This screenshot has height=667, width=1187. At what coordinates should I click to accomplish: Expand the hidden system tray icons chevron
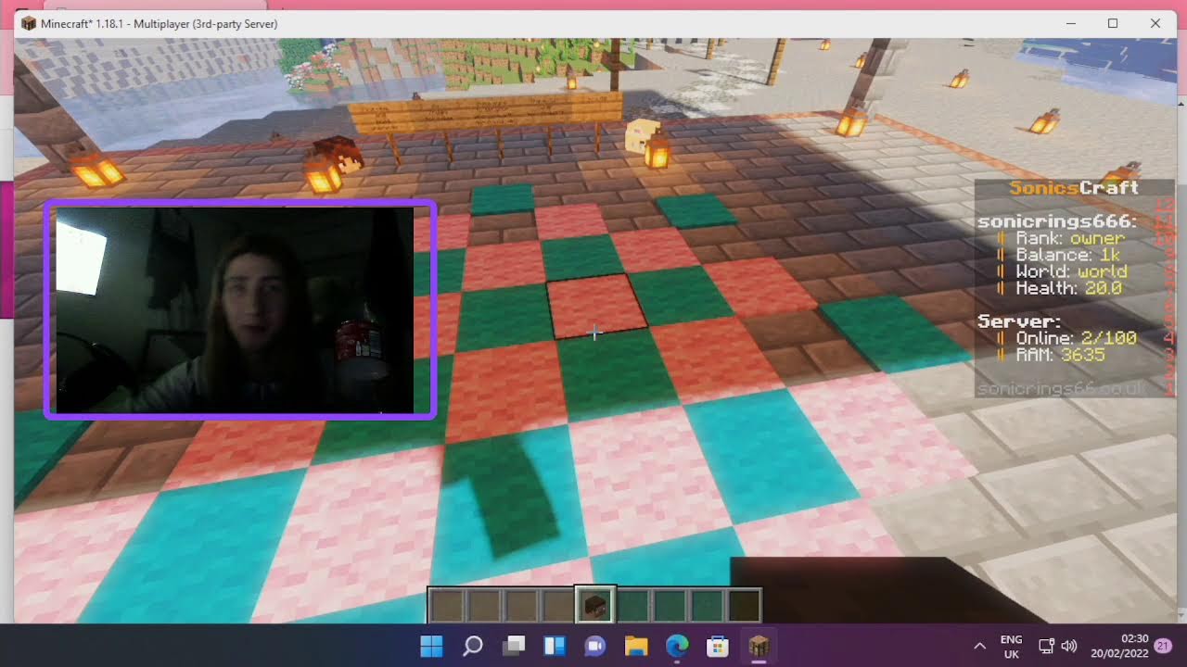(x=979, y=646)
